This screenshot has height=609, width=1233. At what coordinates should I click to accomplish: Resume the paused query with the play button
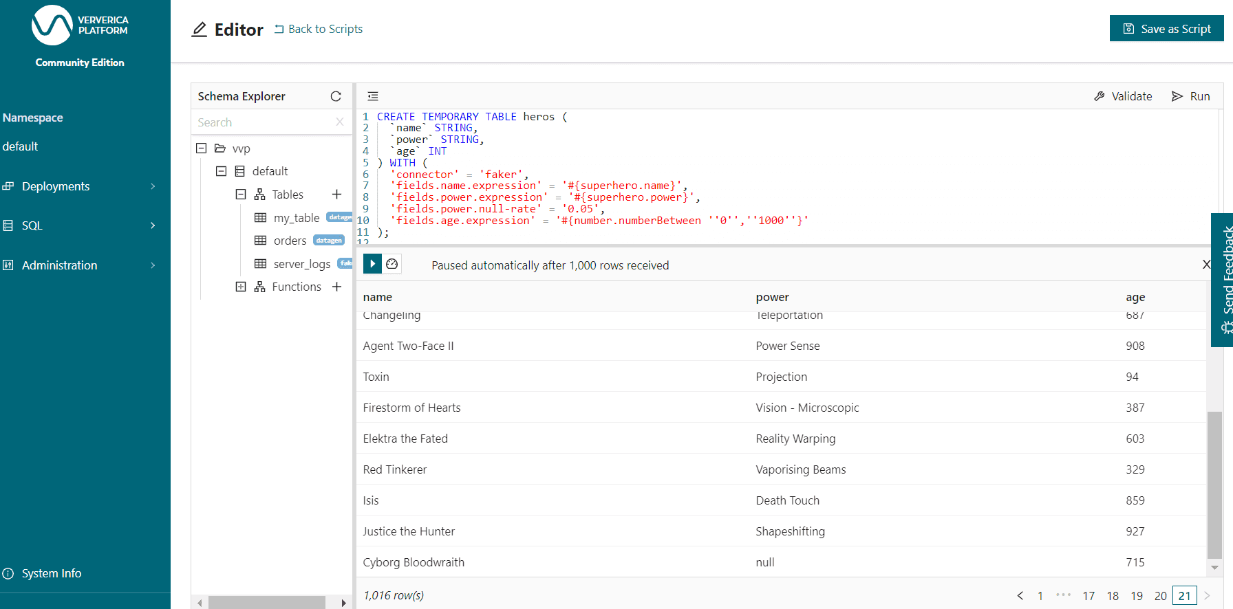pos(372,264)
